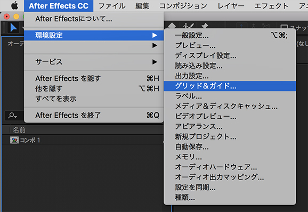Screen dimensions: 308x212
Task: Open the エフェクト menu
Action: pos(271,6)
